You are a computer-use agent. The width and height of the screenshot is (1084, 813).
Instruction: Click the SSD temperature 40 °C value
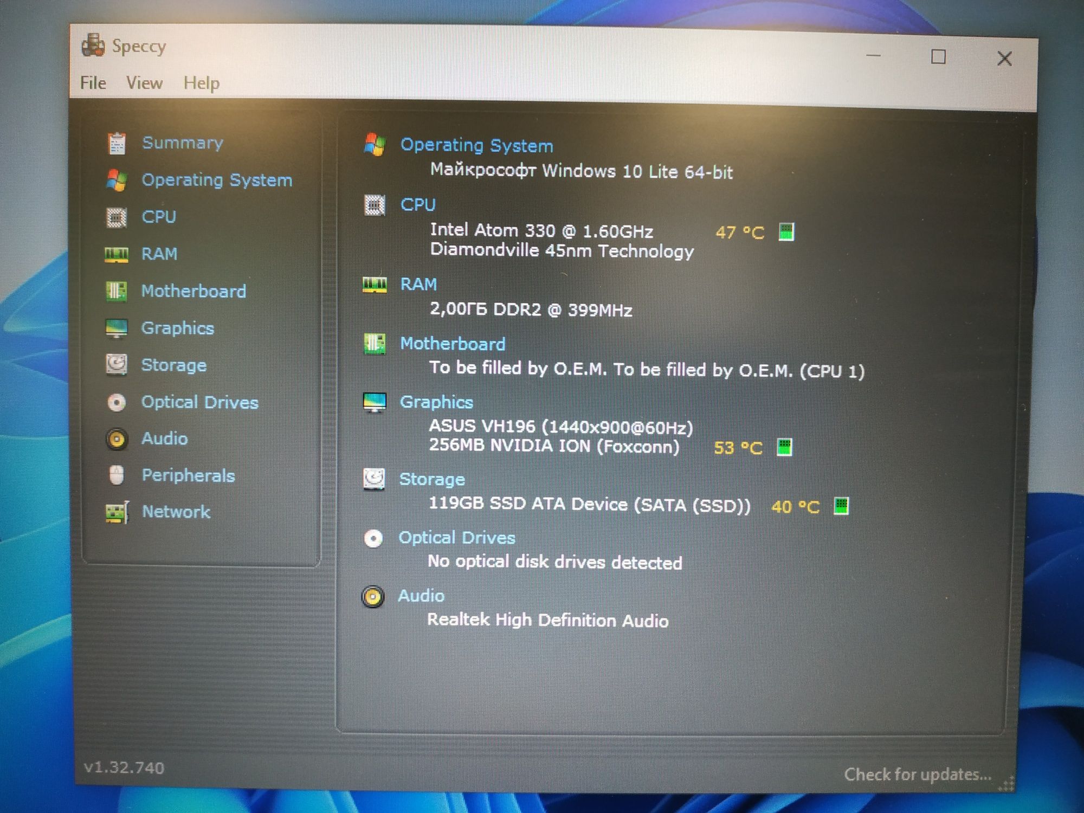click(x=795, y=507)
